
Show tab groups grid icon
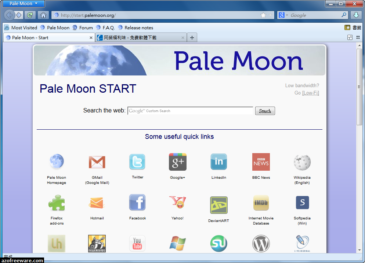point(350,37)
